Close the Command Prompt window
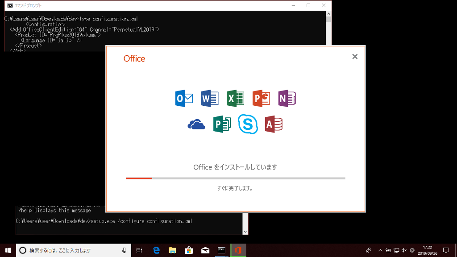The image size is (457, 257). click(324, 5)
